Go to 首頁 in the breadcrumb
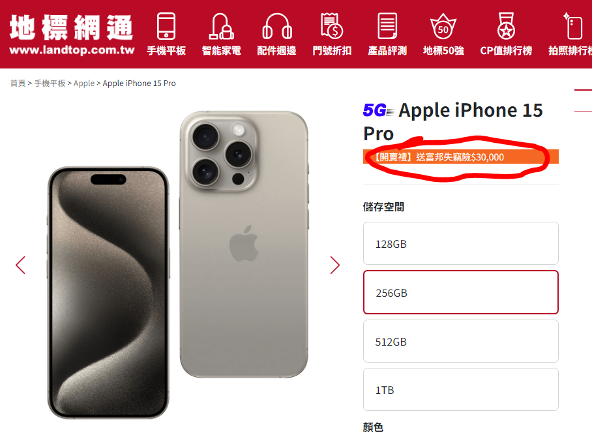Image resolution: width=592 pixels, height=435 pixels. (x=18, y=83)
